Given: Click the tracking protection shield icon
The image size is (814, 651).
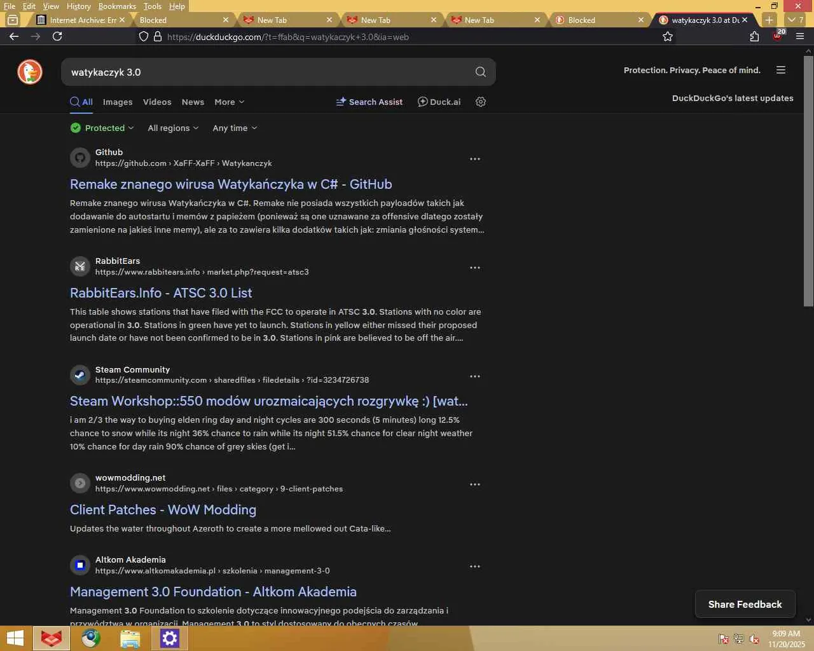Looking at the screenshot, I should coord(144,36).
